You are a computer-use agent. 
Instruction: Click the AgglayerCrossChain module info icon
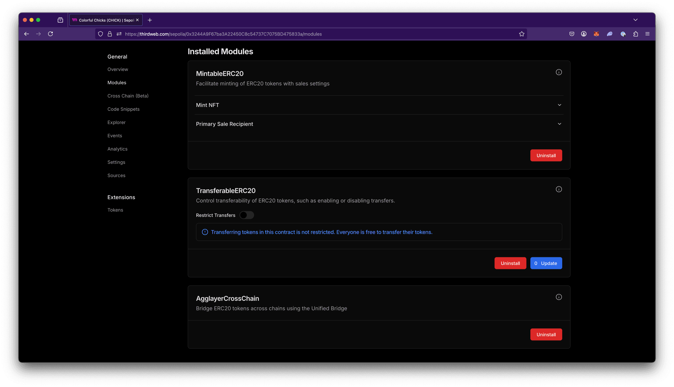pyautogui.click(x=559, y=297)
